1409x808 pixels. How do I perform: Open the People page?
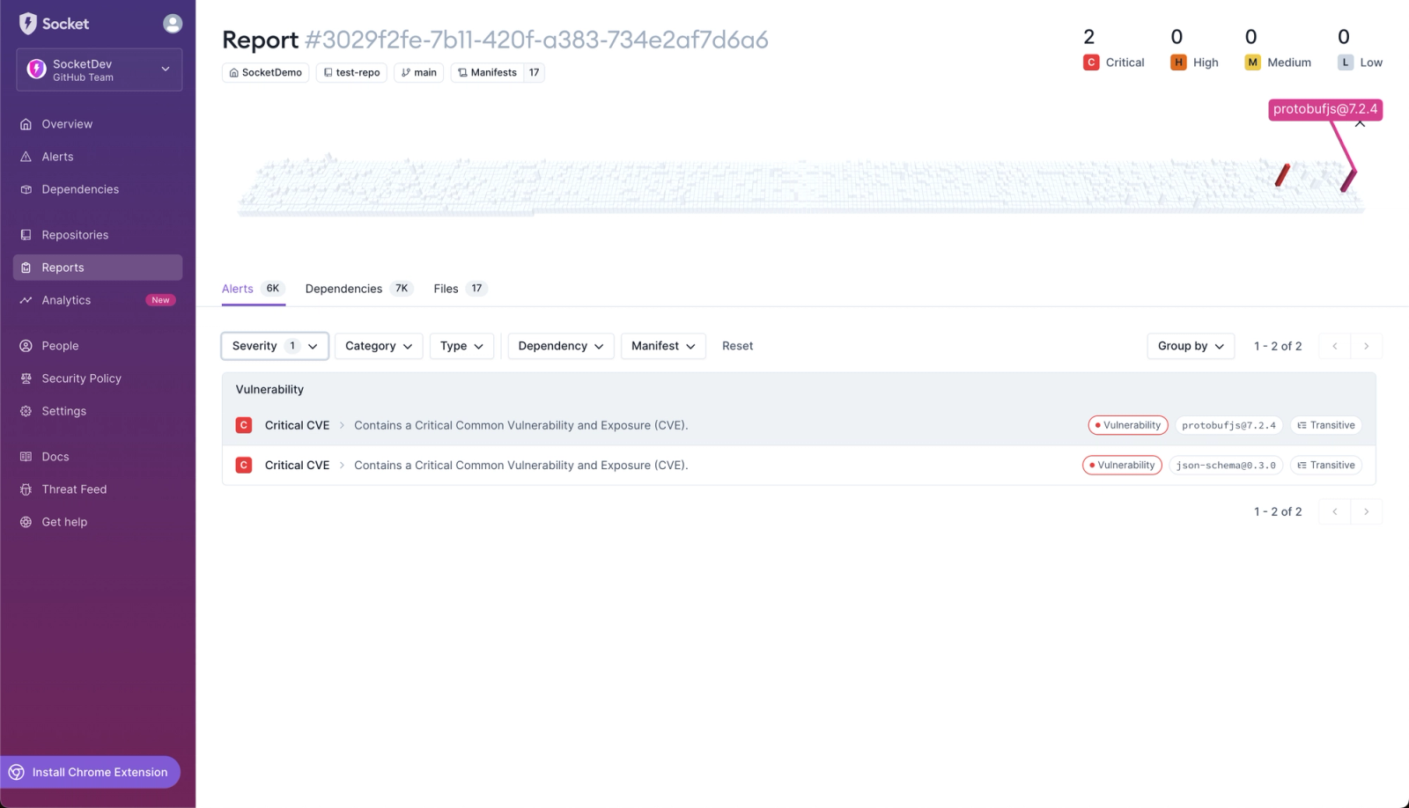click(x=60, y=346)
